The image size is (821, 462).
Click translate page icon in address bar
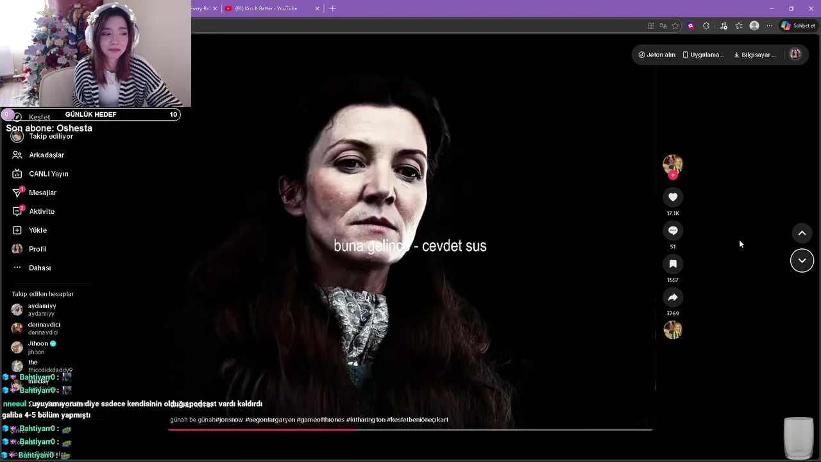pos(663,26)
